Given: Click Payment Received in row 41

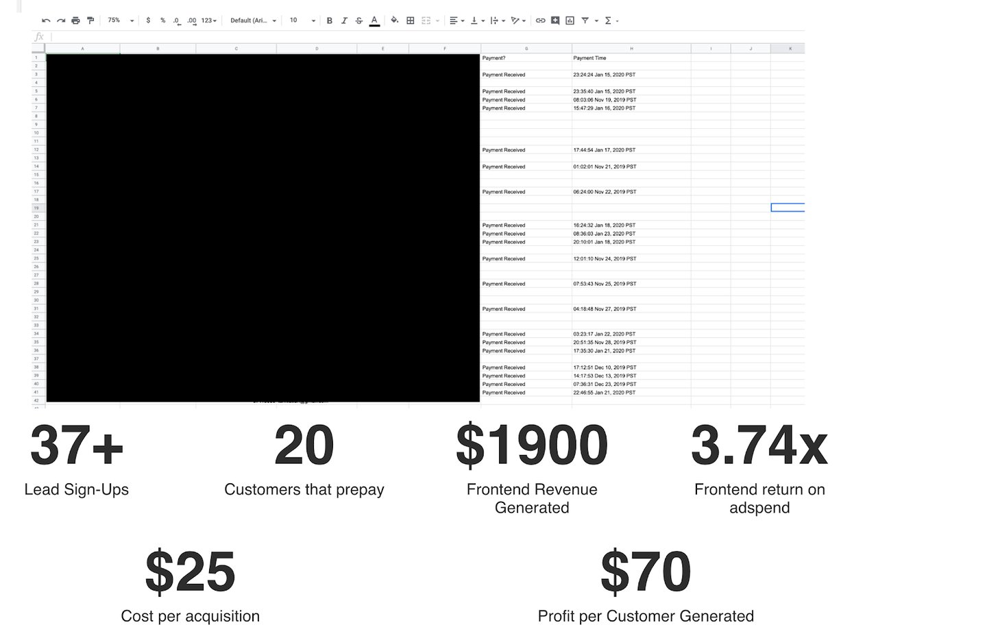Looking at the screenshot, I should pos(526,393).
